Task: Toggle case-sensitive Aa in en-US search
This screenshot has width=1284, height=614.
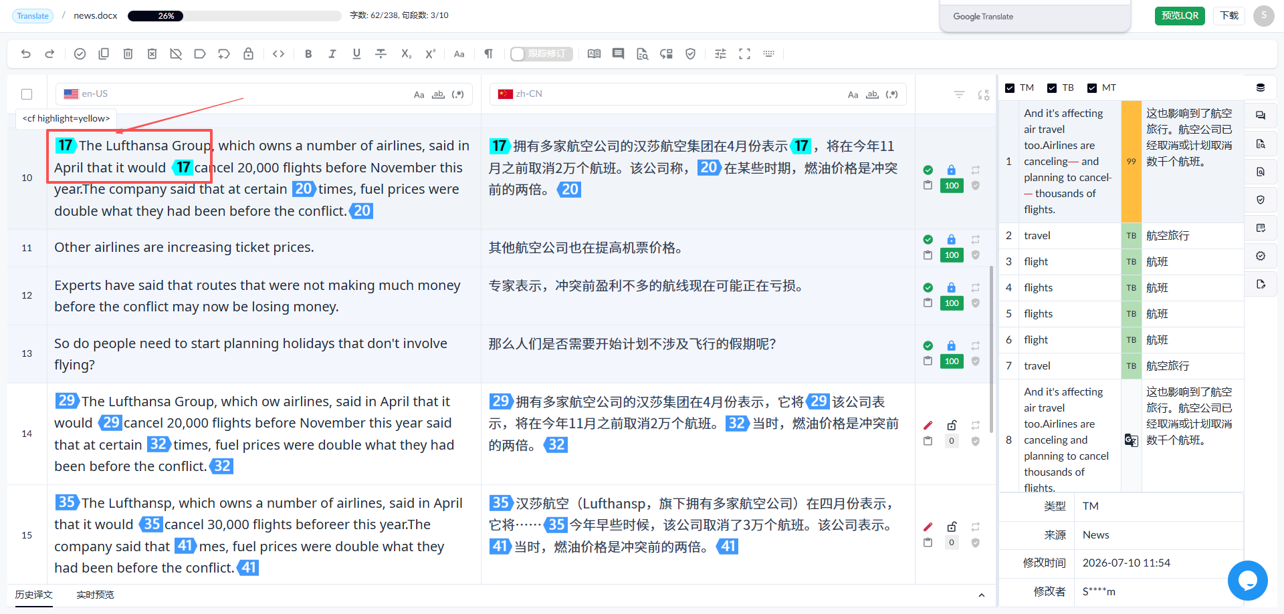Action: [x=419, y=95]
